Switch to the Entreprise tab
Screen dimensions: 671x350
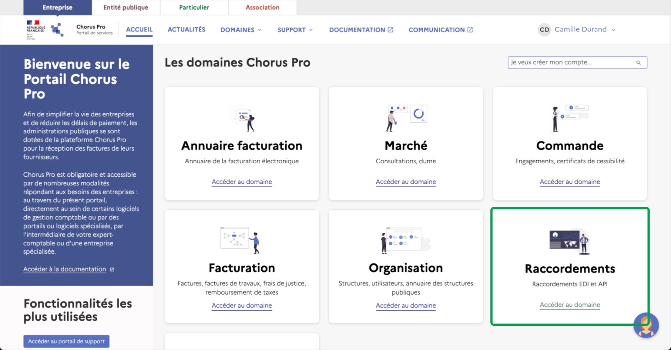coord(57,8)
